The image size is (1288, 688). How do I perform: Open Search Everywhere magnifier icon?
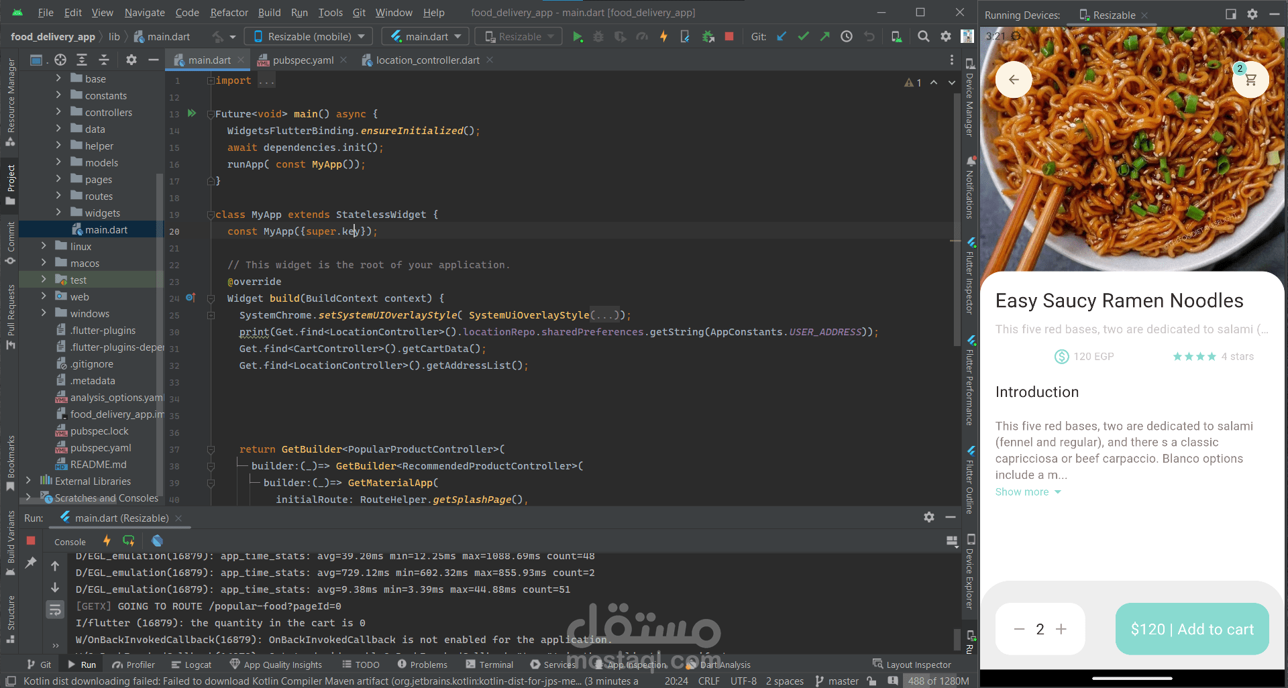924,37
